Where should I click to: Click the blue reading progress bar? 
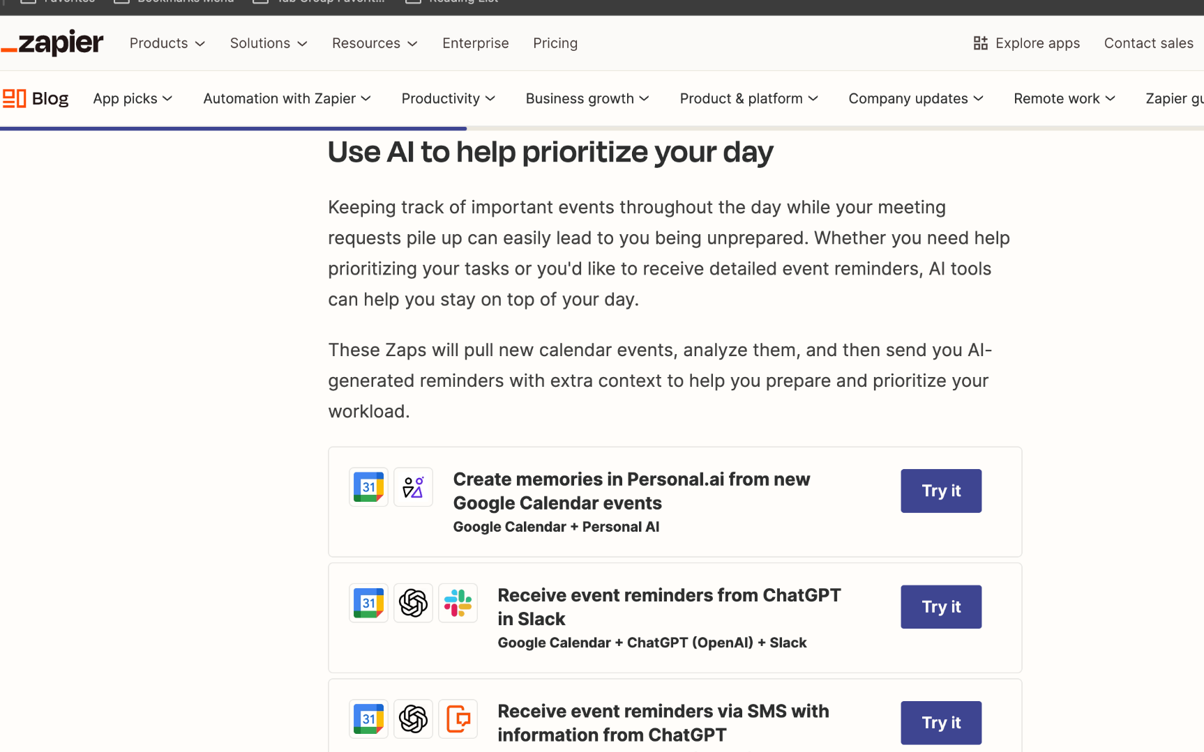[x=233, y=128]
